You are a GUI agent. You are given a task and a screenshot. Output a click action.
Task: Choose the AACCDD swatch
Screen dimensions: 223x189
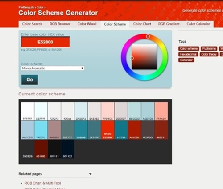(28, 130)
